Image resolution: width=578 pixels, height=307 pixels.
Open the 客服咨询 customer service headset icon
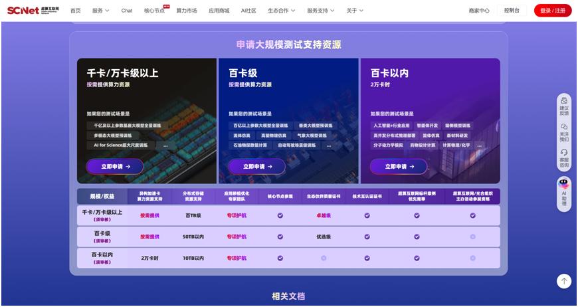coord(564,158)
